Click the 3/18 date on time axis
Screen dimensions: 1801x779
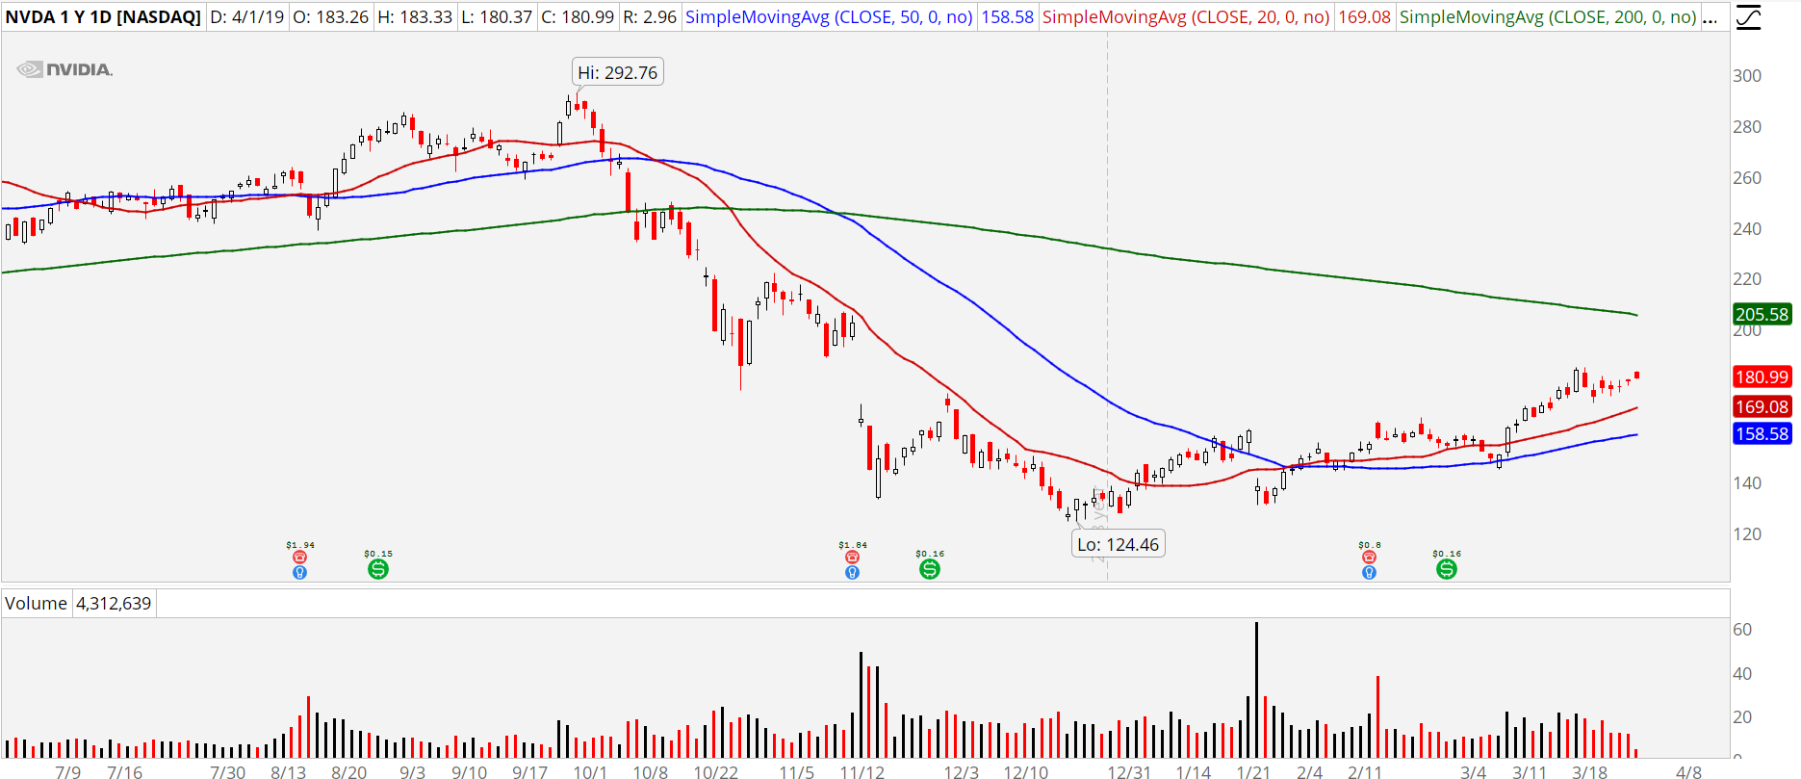pyautogui.click(x=1590, y=772)
